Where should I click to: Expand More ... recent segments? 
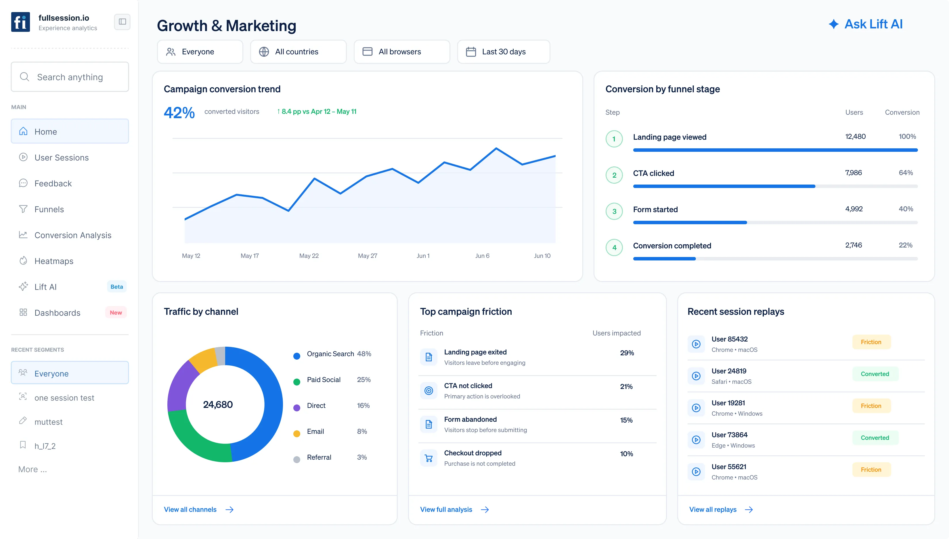tap(32, 469)
